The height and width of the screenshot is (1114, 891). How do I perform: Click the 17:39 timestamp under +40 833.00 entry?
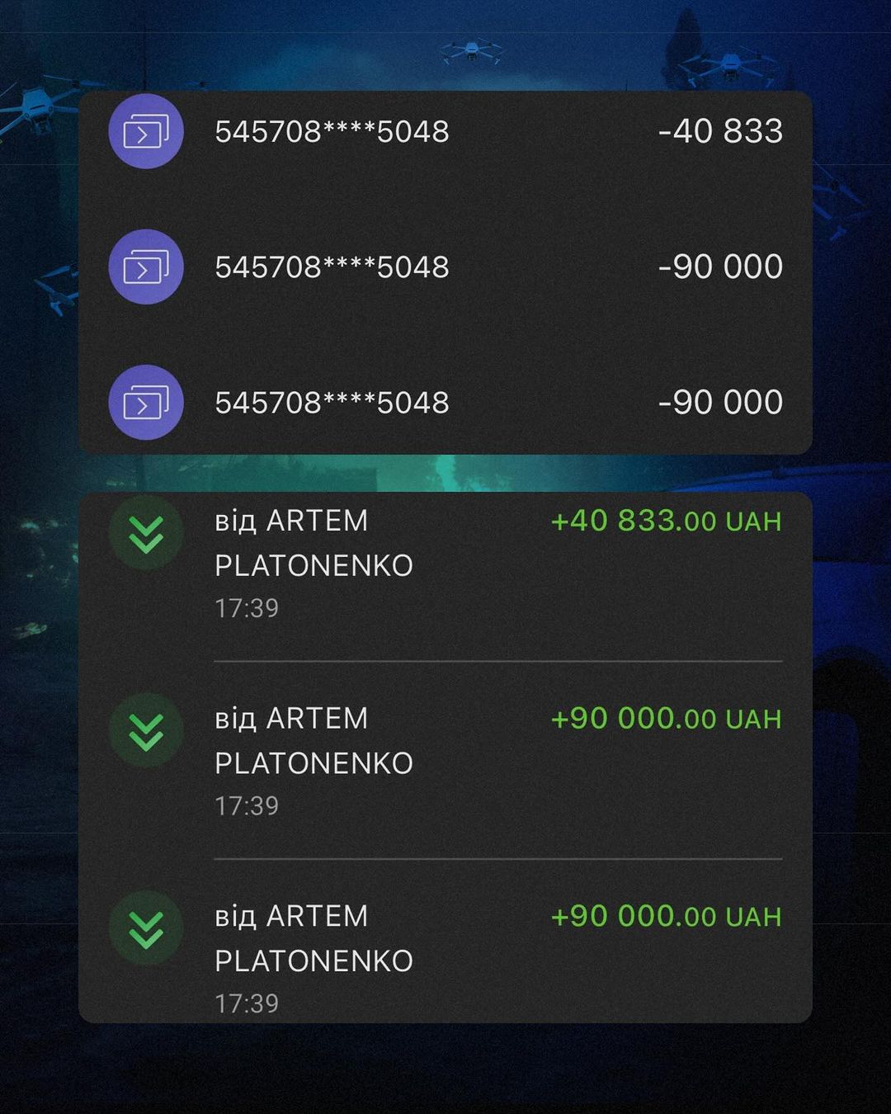[247, 608]
